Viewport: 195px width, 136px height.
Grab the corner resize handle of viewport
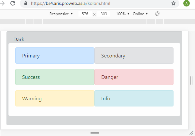click(x=191, y=133)
